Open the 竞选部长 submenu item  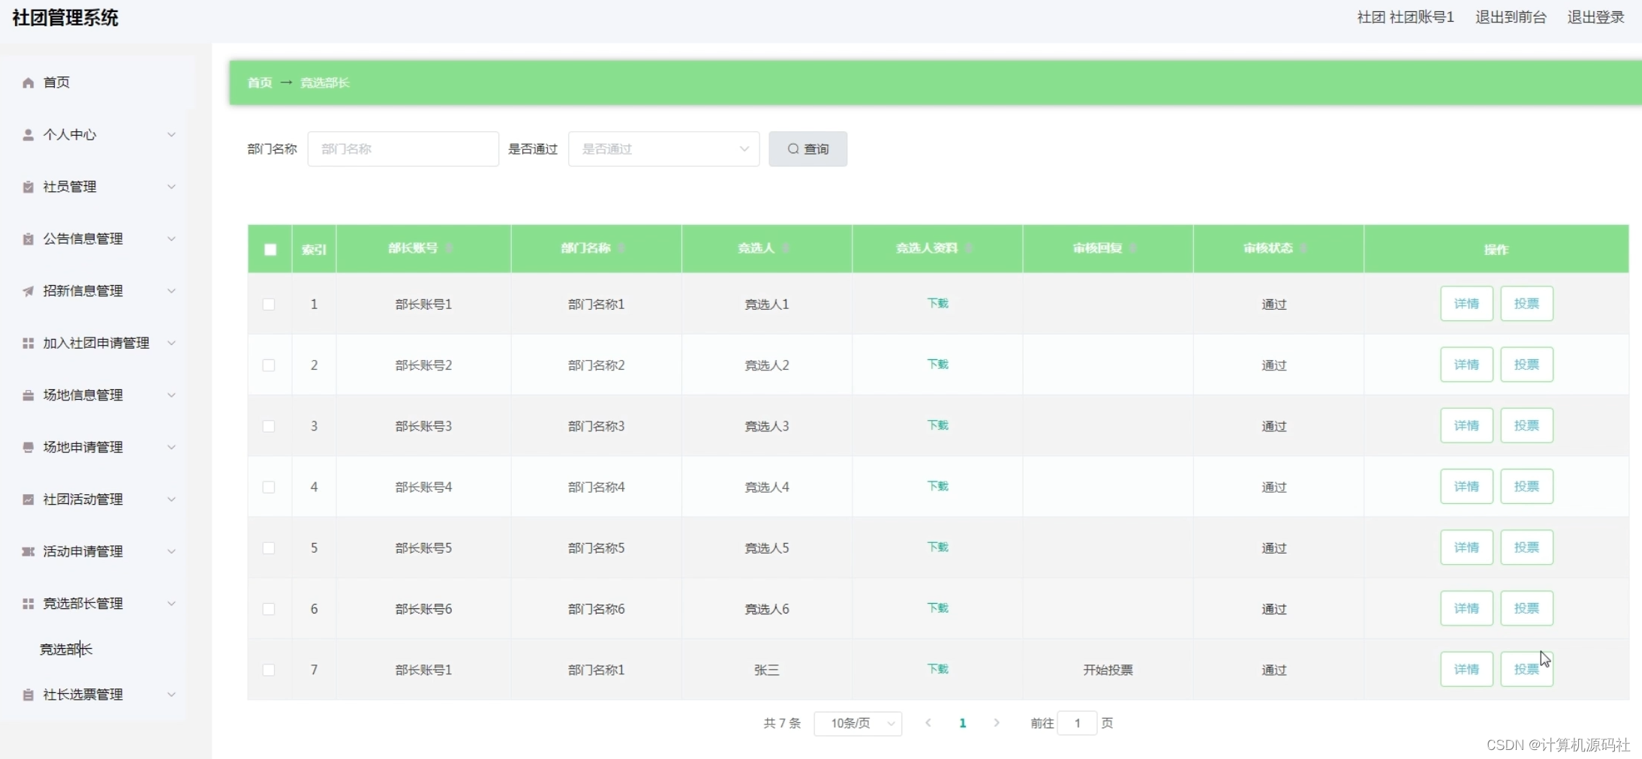[66, 649]
